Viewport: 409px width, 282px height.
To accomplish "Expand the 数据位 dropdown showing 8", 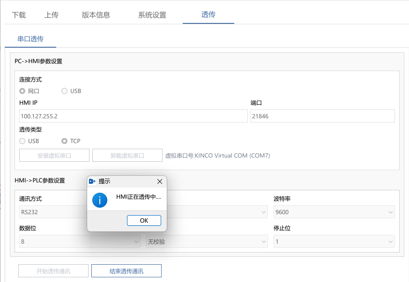I will [80, 241].
